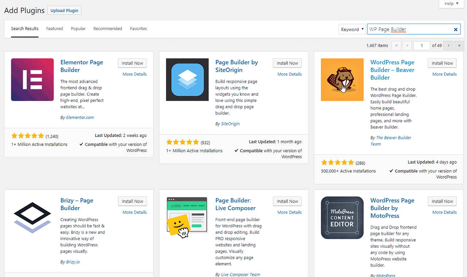Open More Details for Beaver Builder
Screen dimensions: 467x277
[444, 74]
